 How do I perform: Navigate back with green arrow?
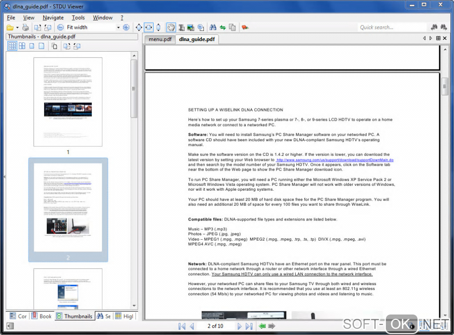[262, 326]
